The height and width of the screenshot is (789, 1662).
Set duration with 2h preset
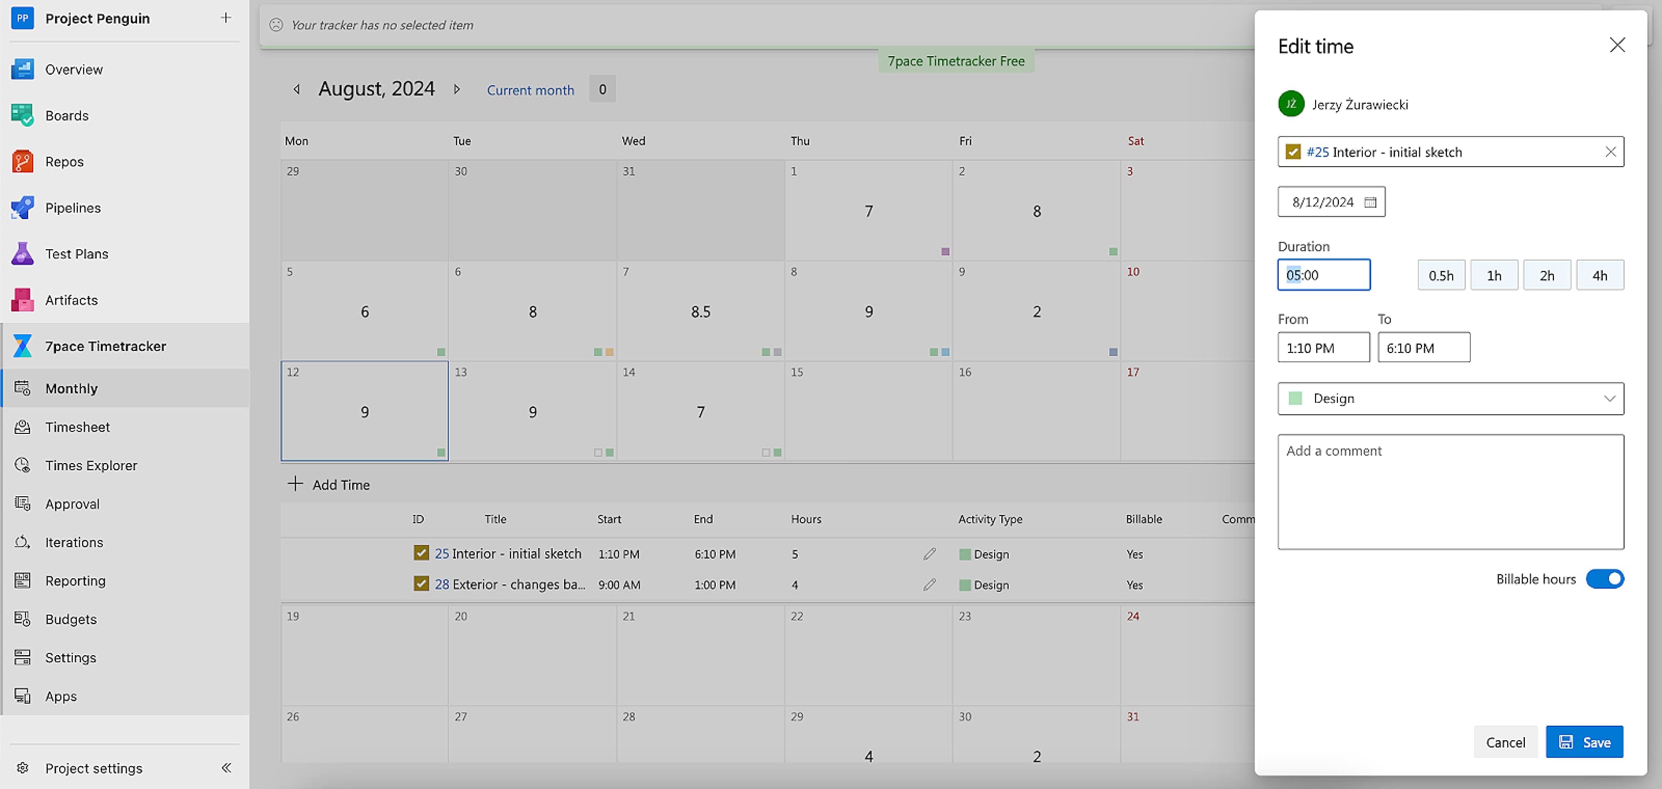point(1547,275)
